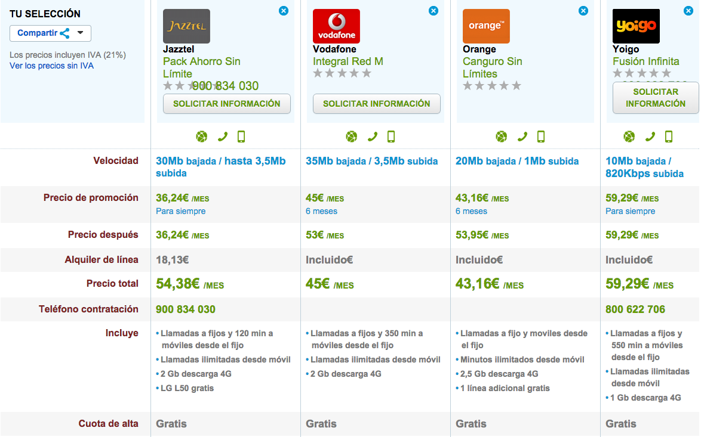
Task: Remove Jazztel from the comparison
Action: coord(283,11)
